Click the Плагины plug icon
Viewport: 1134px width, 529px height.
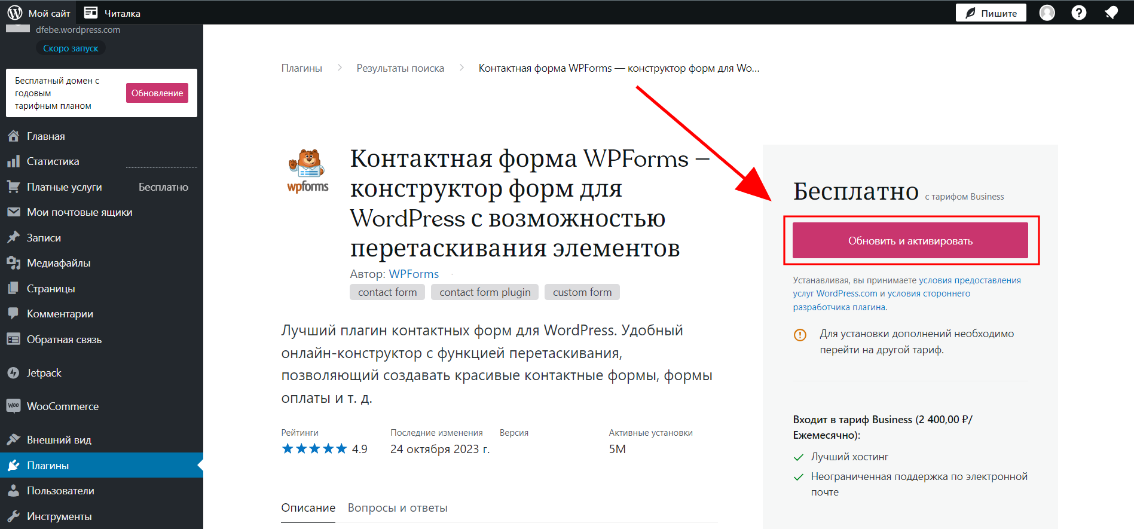[13, 466]
